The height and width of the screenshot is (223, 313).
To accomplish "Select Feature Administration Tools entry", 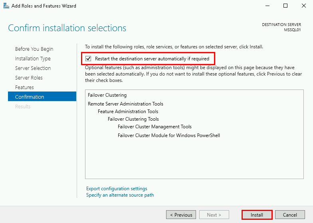I will point(128,111).
